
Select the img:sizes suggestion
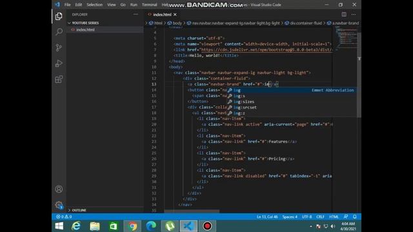(x=291, y=102)
